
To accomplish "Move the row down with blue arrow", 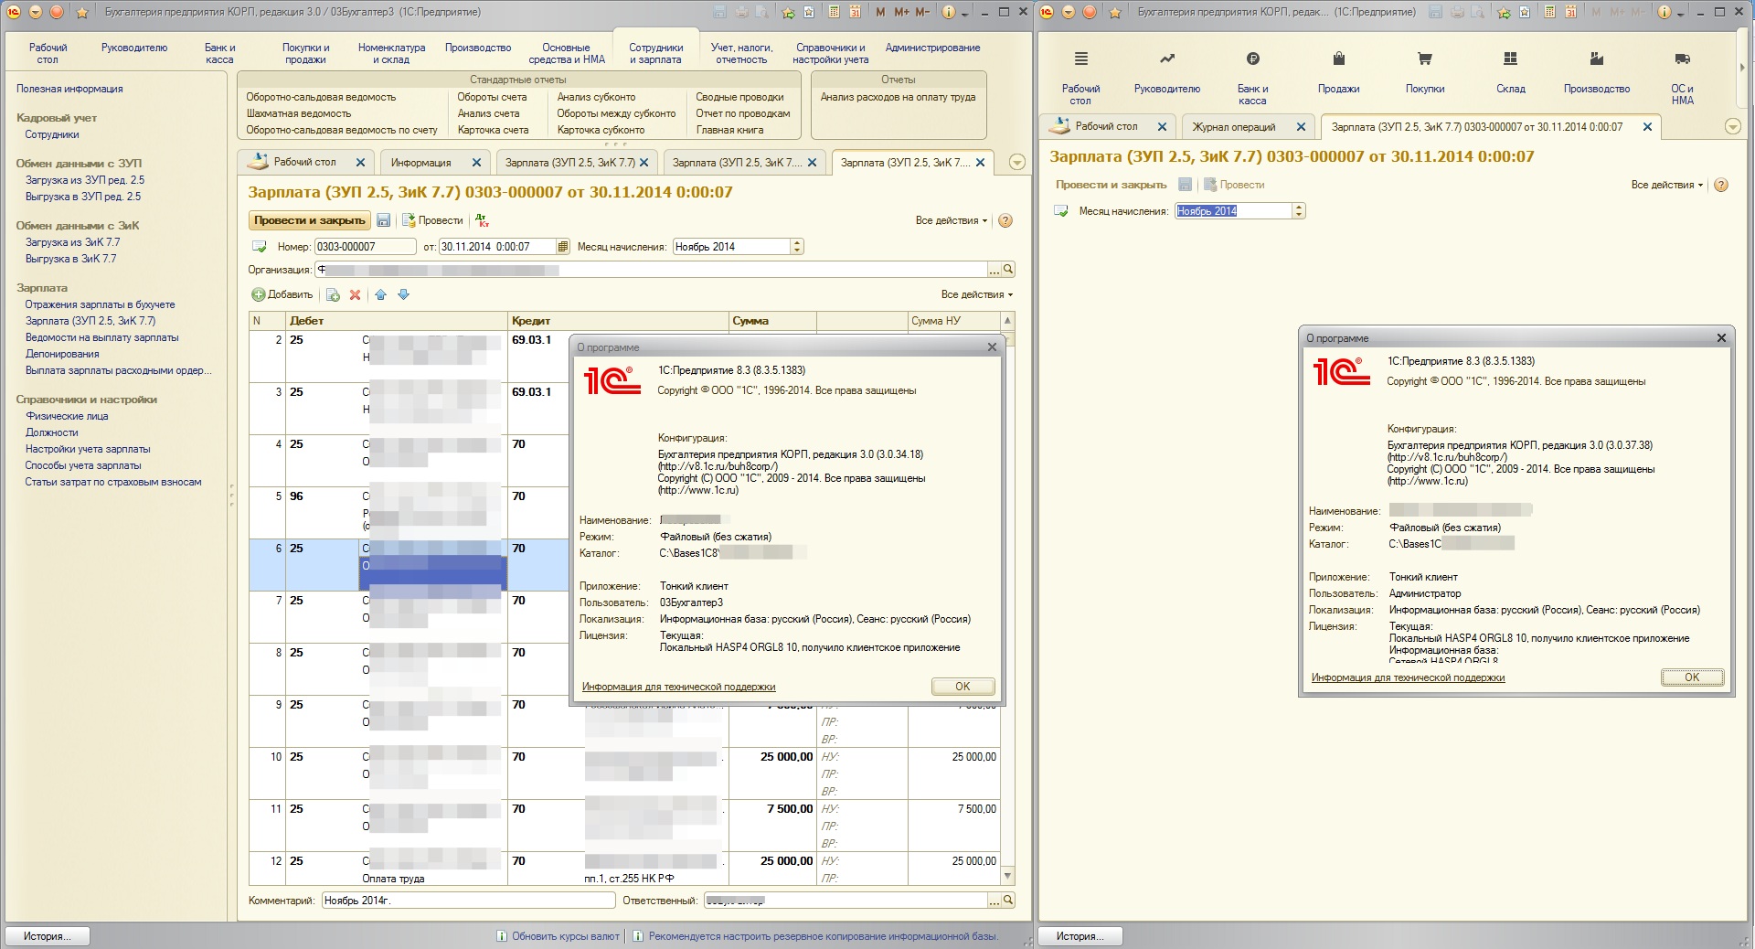I will [403, 294].
